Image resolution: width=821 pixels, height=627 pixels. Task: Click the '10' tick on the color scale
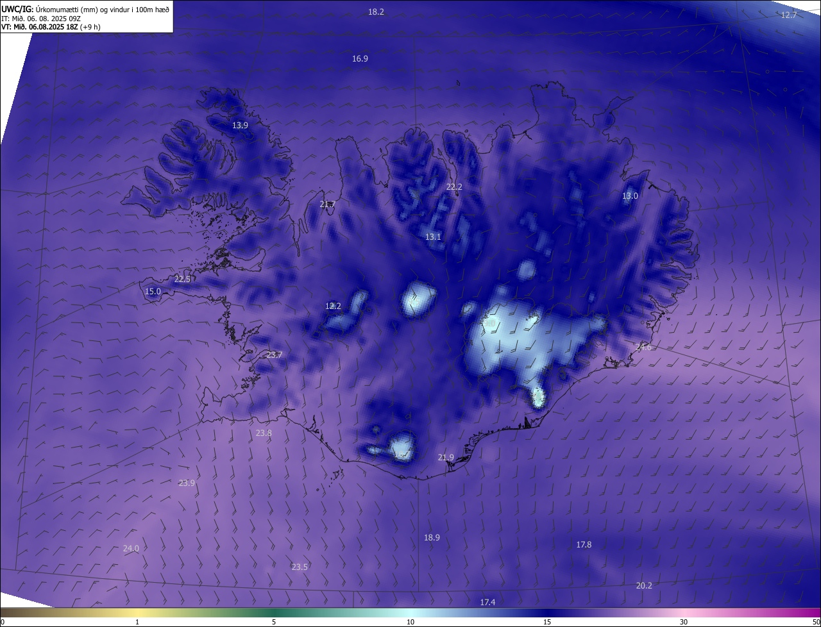click(x=410, y=622)
